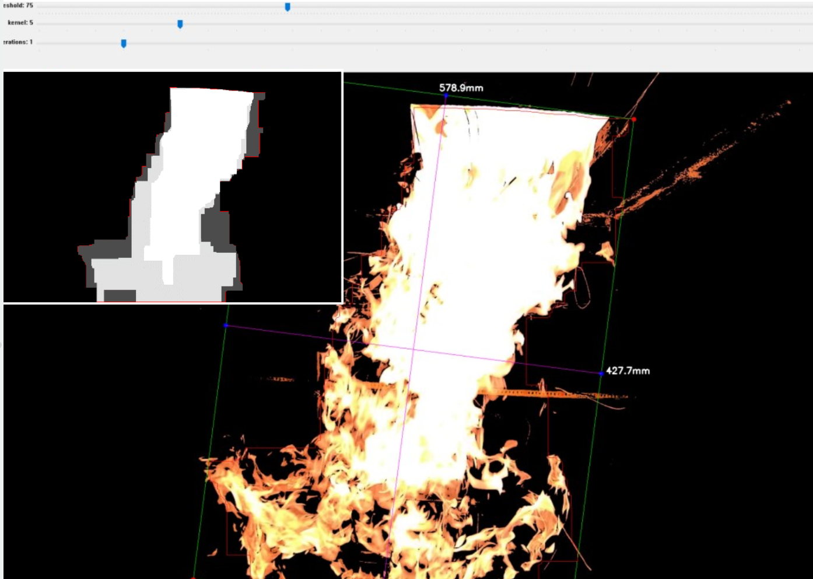Click the 427.7mm measurement label
Viewport: 813px width, 579px height.
point(628,371)
